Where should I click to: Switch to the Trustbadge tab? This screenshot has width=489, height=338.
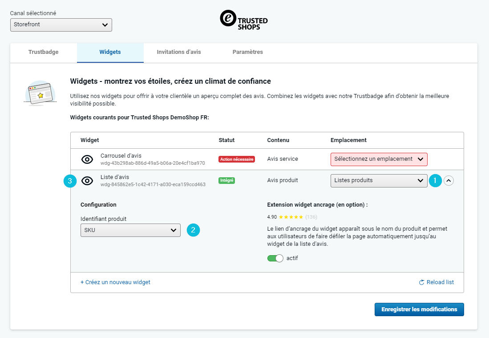tap(43, 52)
